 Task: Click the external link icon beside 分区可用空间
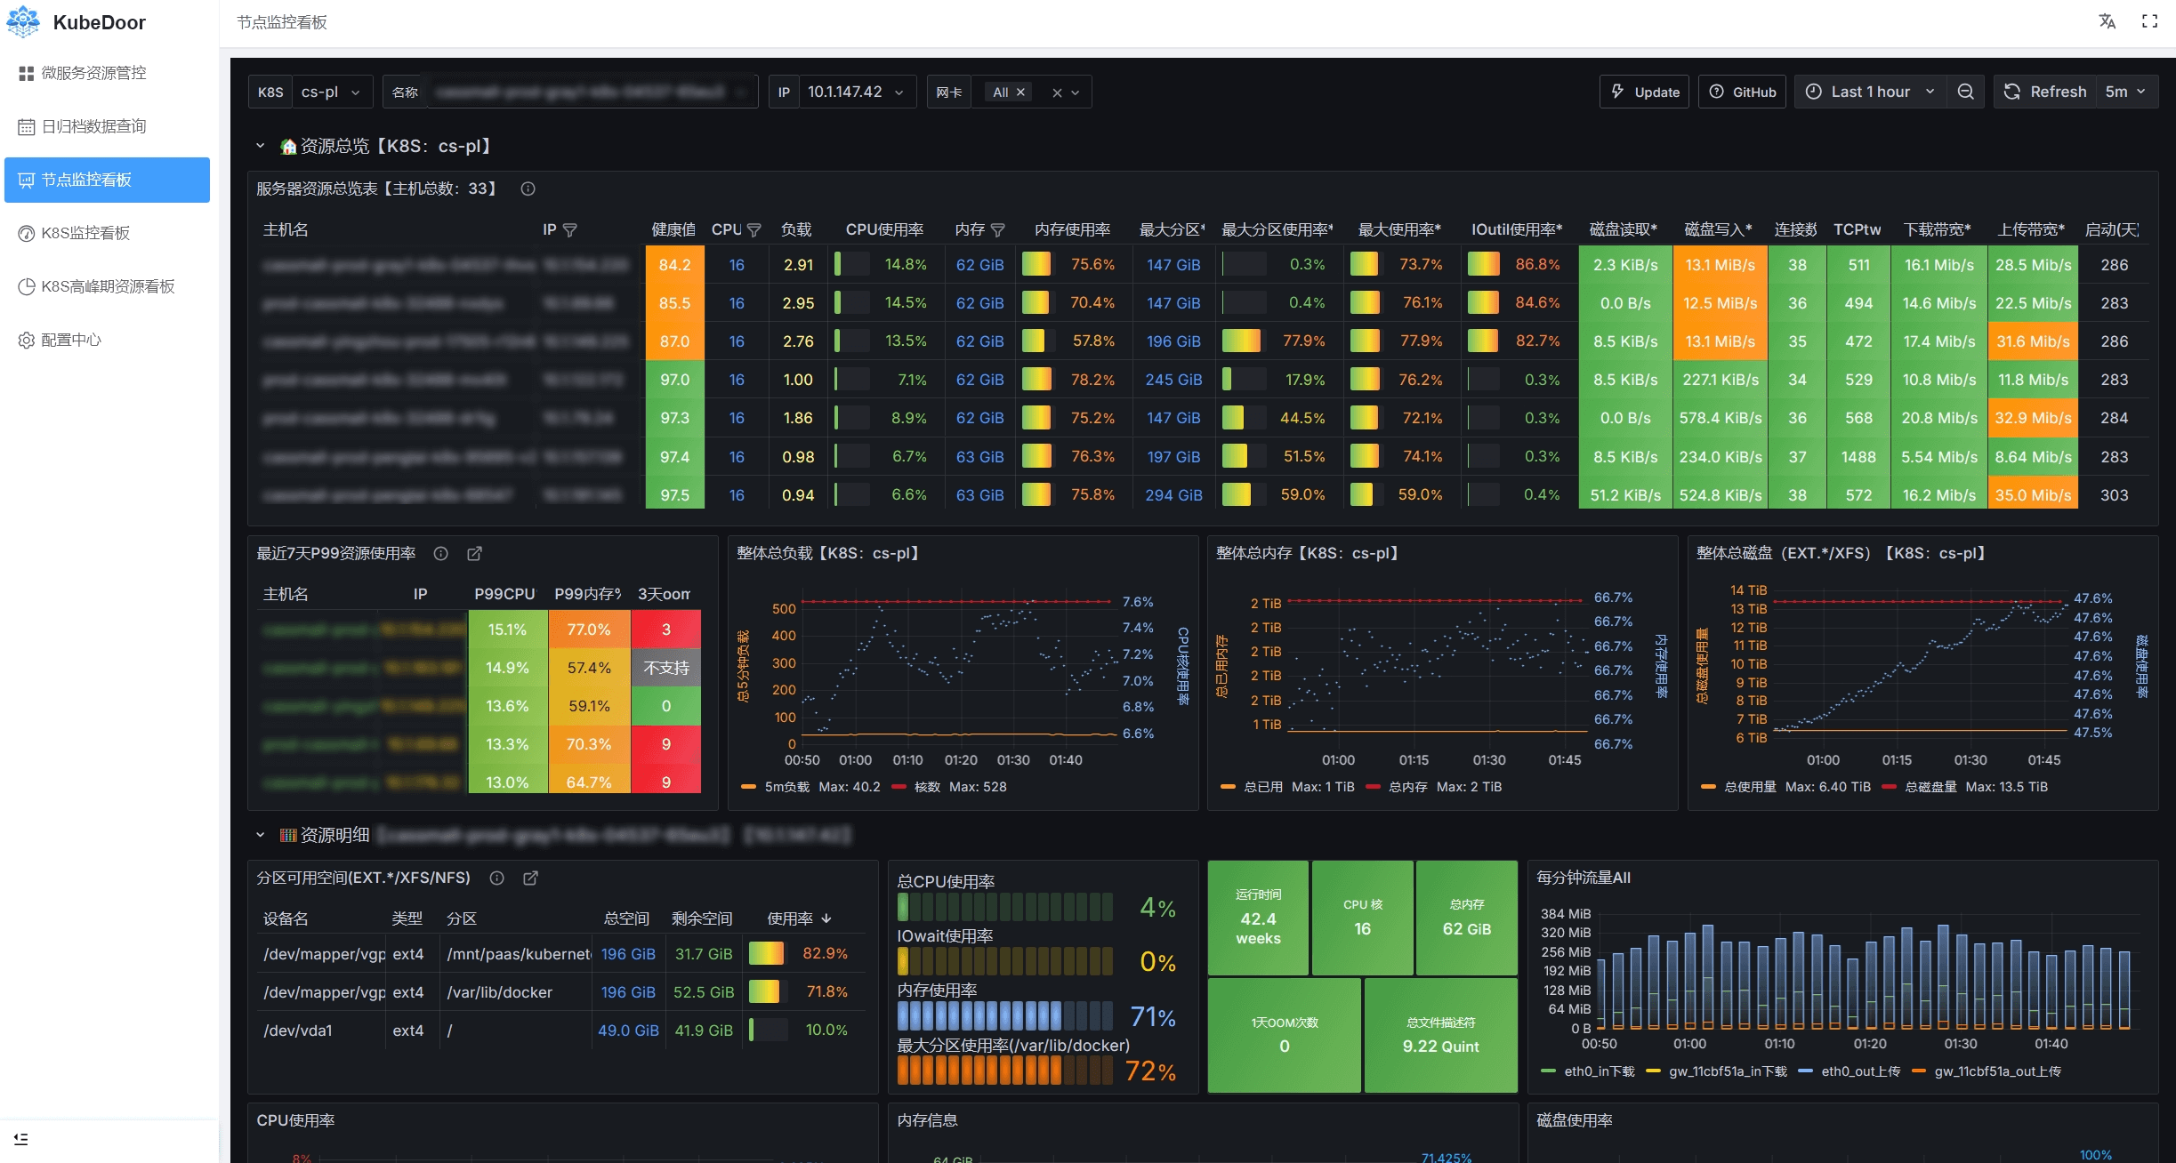coord(530,878)
